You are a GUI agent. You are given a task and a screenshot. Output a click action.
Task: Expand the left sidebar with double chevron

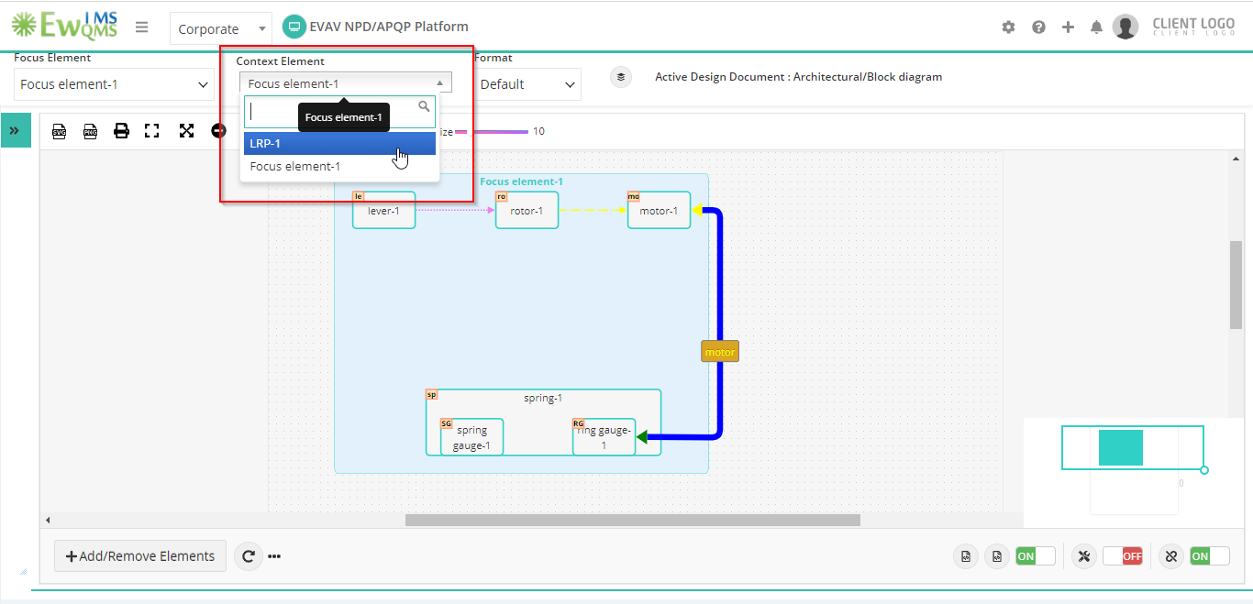[16, 130]
